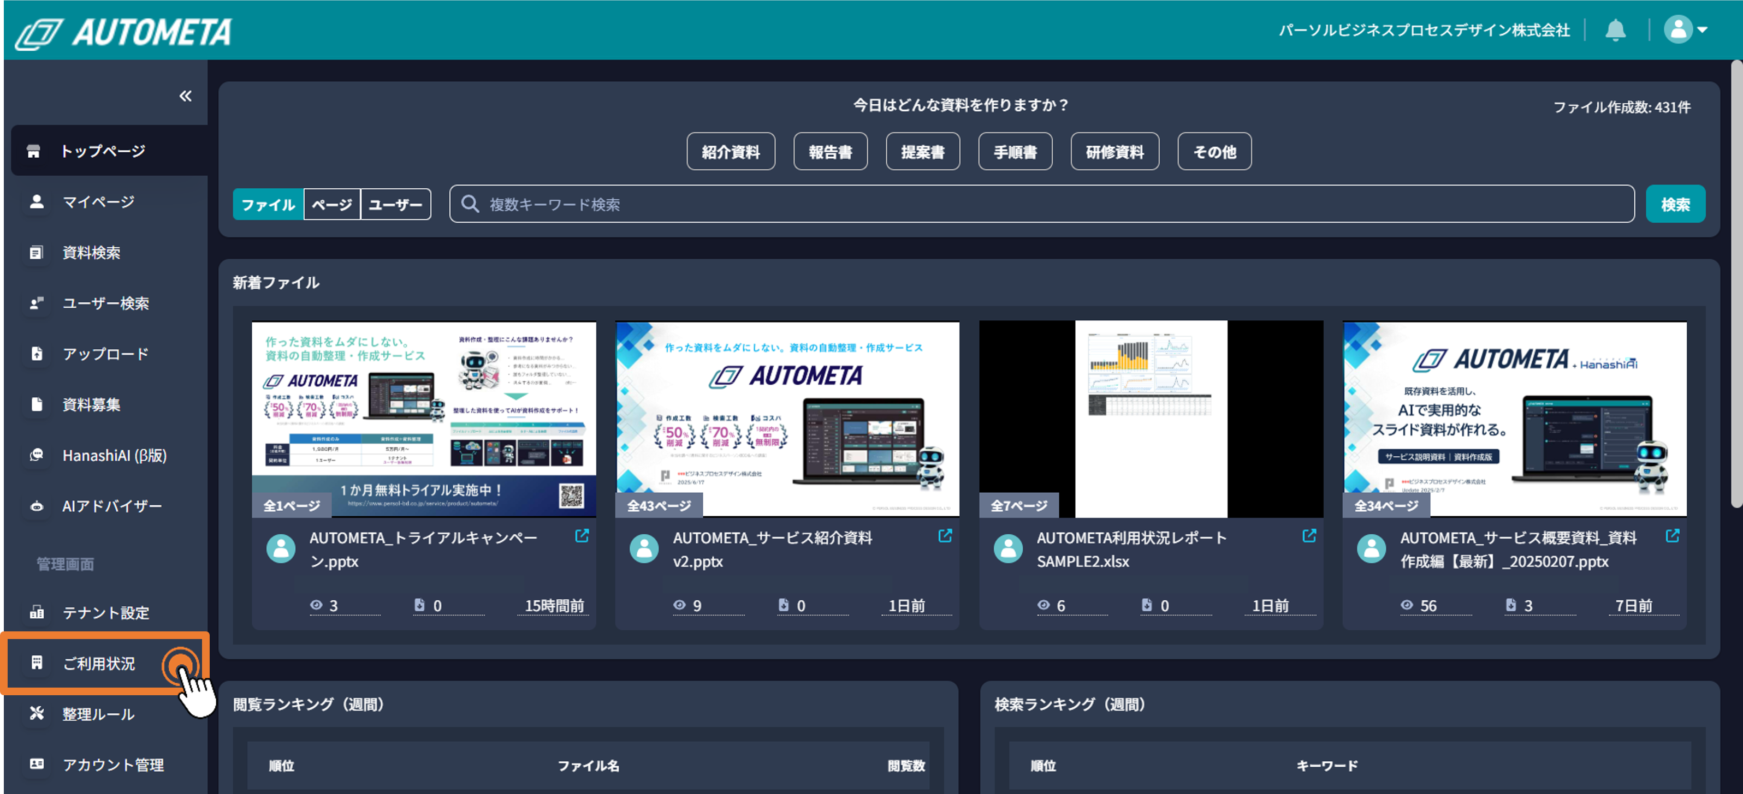Open the AUTOMETA_トライアルキャンペーン thumbnail

424,419
